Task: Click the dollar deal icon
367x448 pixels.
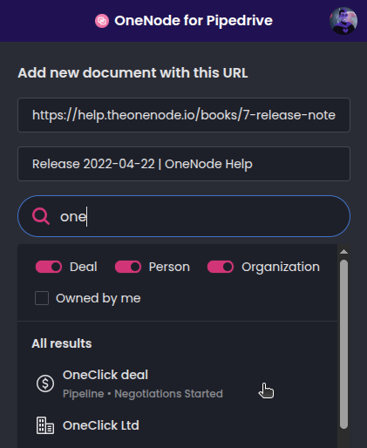Action: coord(45,384)
